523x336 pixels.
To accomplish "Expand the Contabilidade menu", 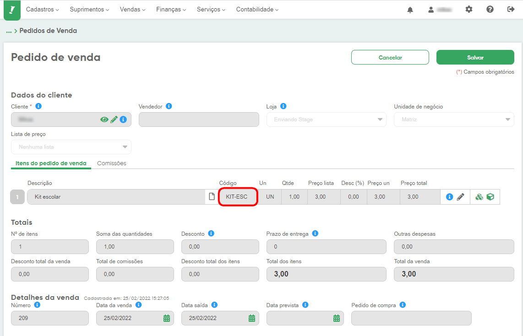I will point(257,9).
